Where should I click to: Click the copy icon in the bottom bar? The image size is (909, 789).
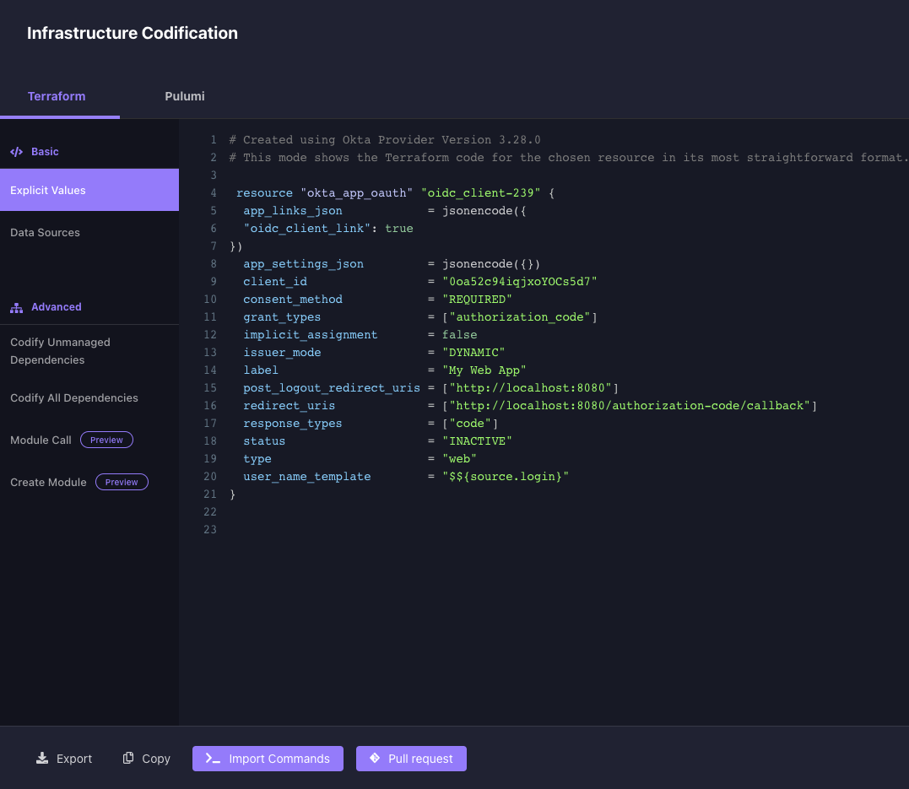[x=127, y=758]
